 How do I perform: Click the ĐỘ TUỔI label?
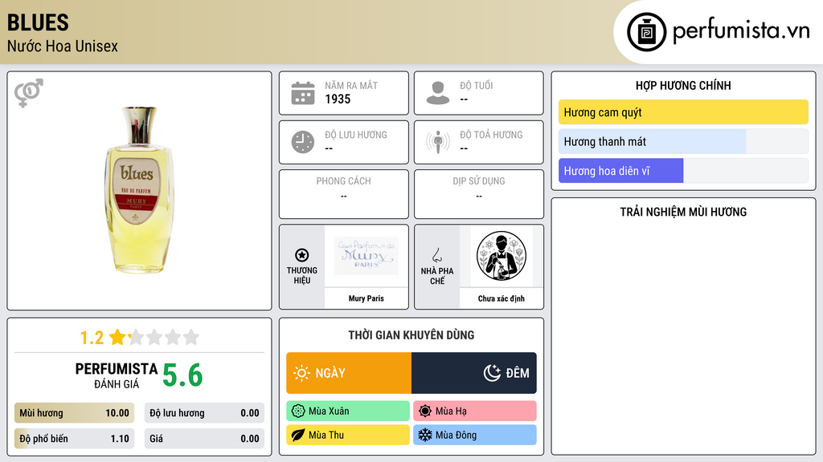(x=476, y=85)
